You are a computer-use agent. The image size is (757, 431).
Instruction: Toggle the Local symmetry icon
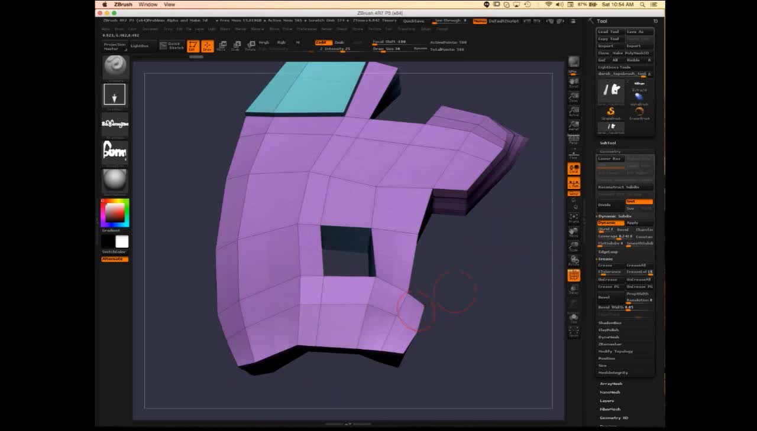coord(574,168)
